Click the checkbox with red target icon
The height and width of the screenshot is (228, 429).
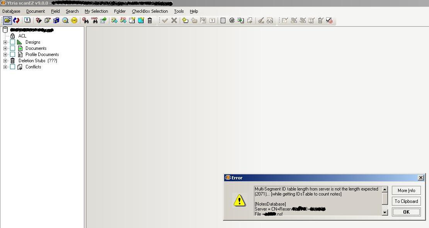329,20
